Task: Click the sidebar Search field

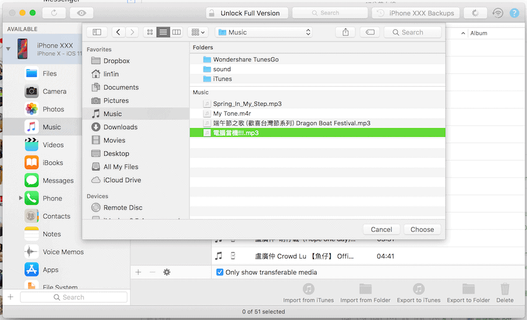Action: click(74, 297)
